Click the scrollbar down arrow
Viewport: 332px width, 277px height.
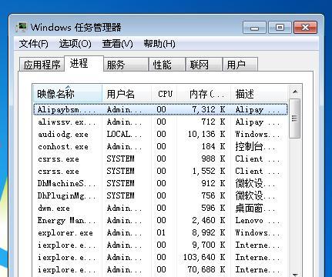[295, 275]
